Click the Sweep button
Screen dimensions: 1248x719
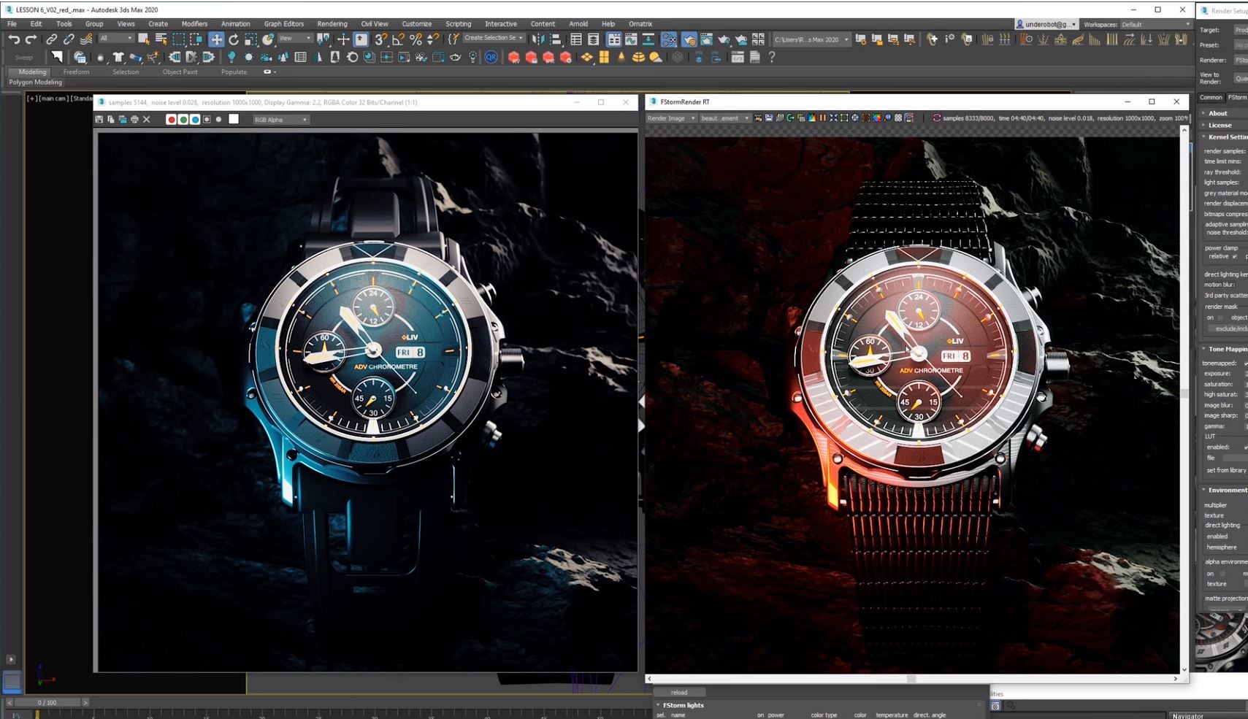[24, 57]
